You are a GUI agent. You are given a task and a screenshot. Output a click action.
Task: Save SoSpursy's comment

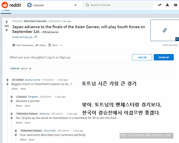[x=27, y=123]
